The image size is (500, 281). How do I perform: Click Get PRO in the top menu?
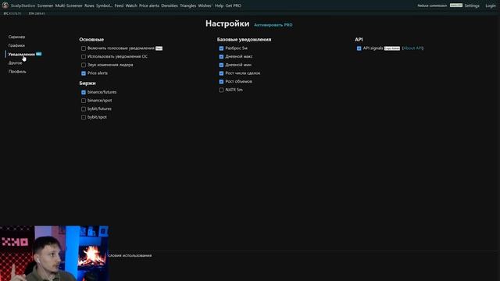coord(234,5)
